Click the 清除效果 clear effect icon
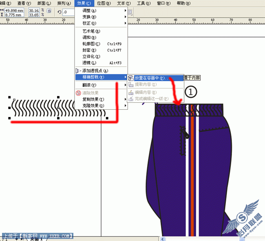 78,93
